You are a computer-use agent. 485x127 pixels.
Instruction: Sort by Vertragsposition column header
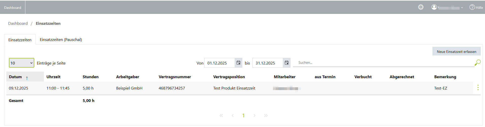(229, 77)
